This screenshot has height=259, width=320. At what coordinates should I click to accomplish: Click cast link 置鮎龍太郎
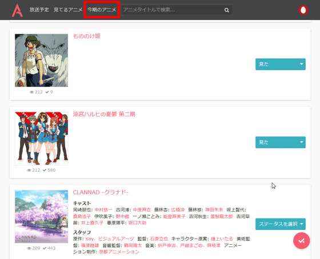point(222,216)
